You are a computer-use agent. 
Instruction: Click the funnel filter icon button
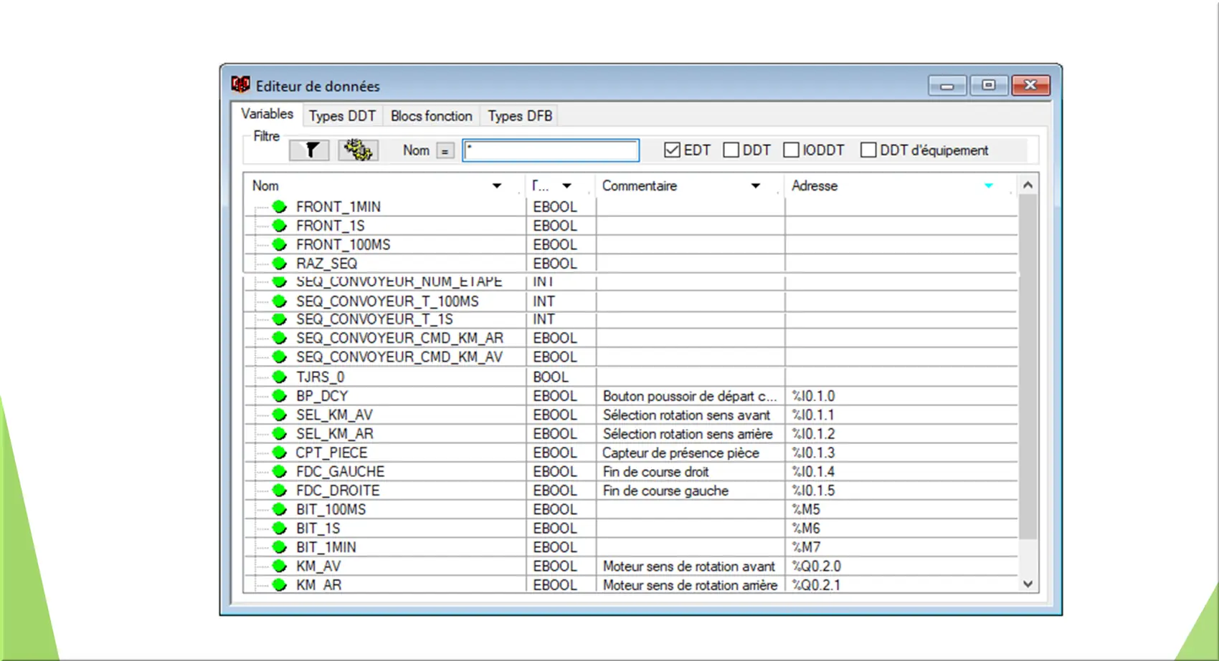click(309, 150)
